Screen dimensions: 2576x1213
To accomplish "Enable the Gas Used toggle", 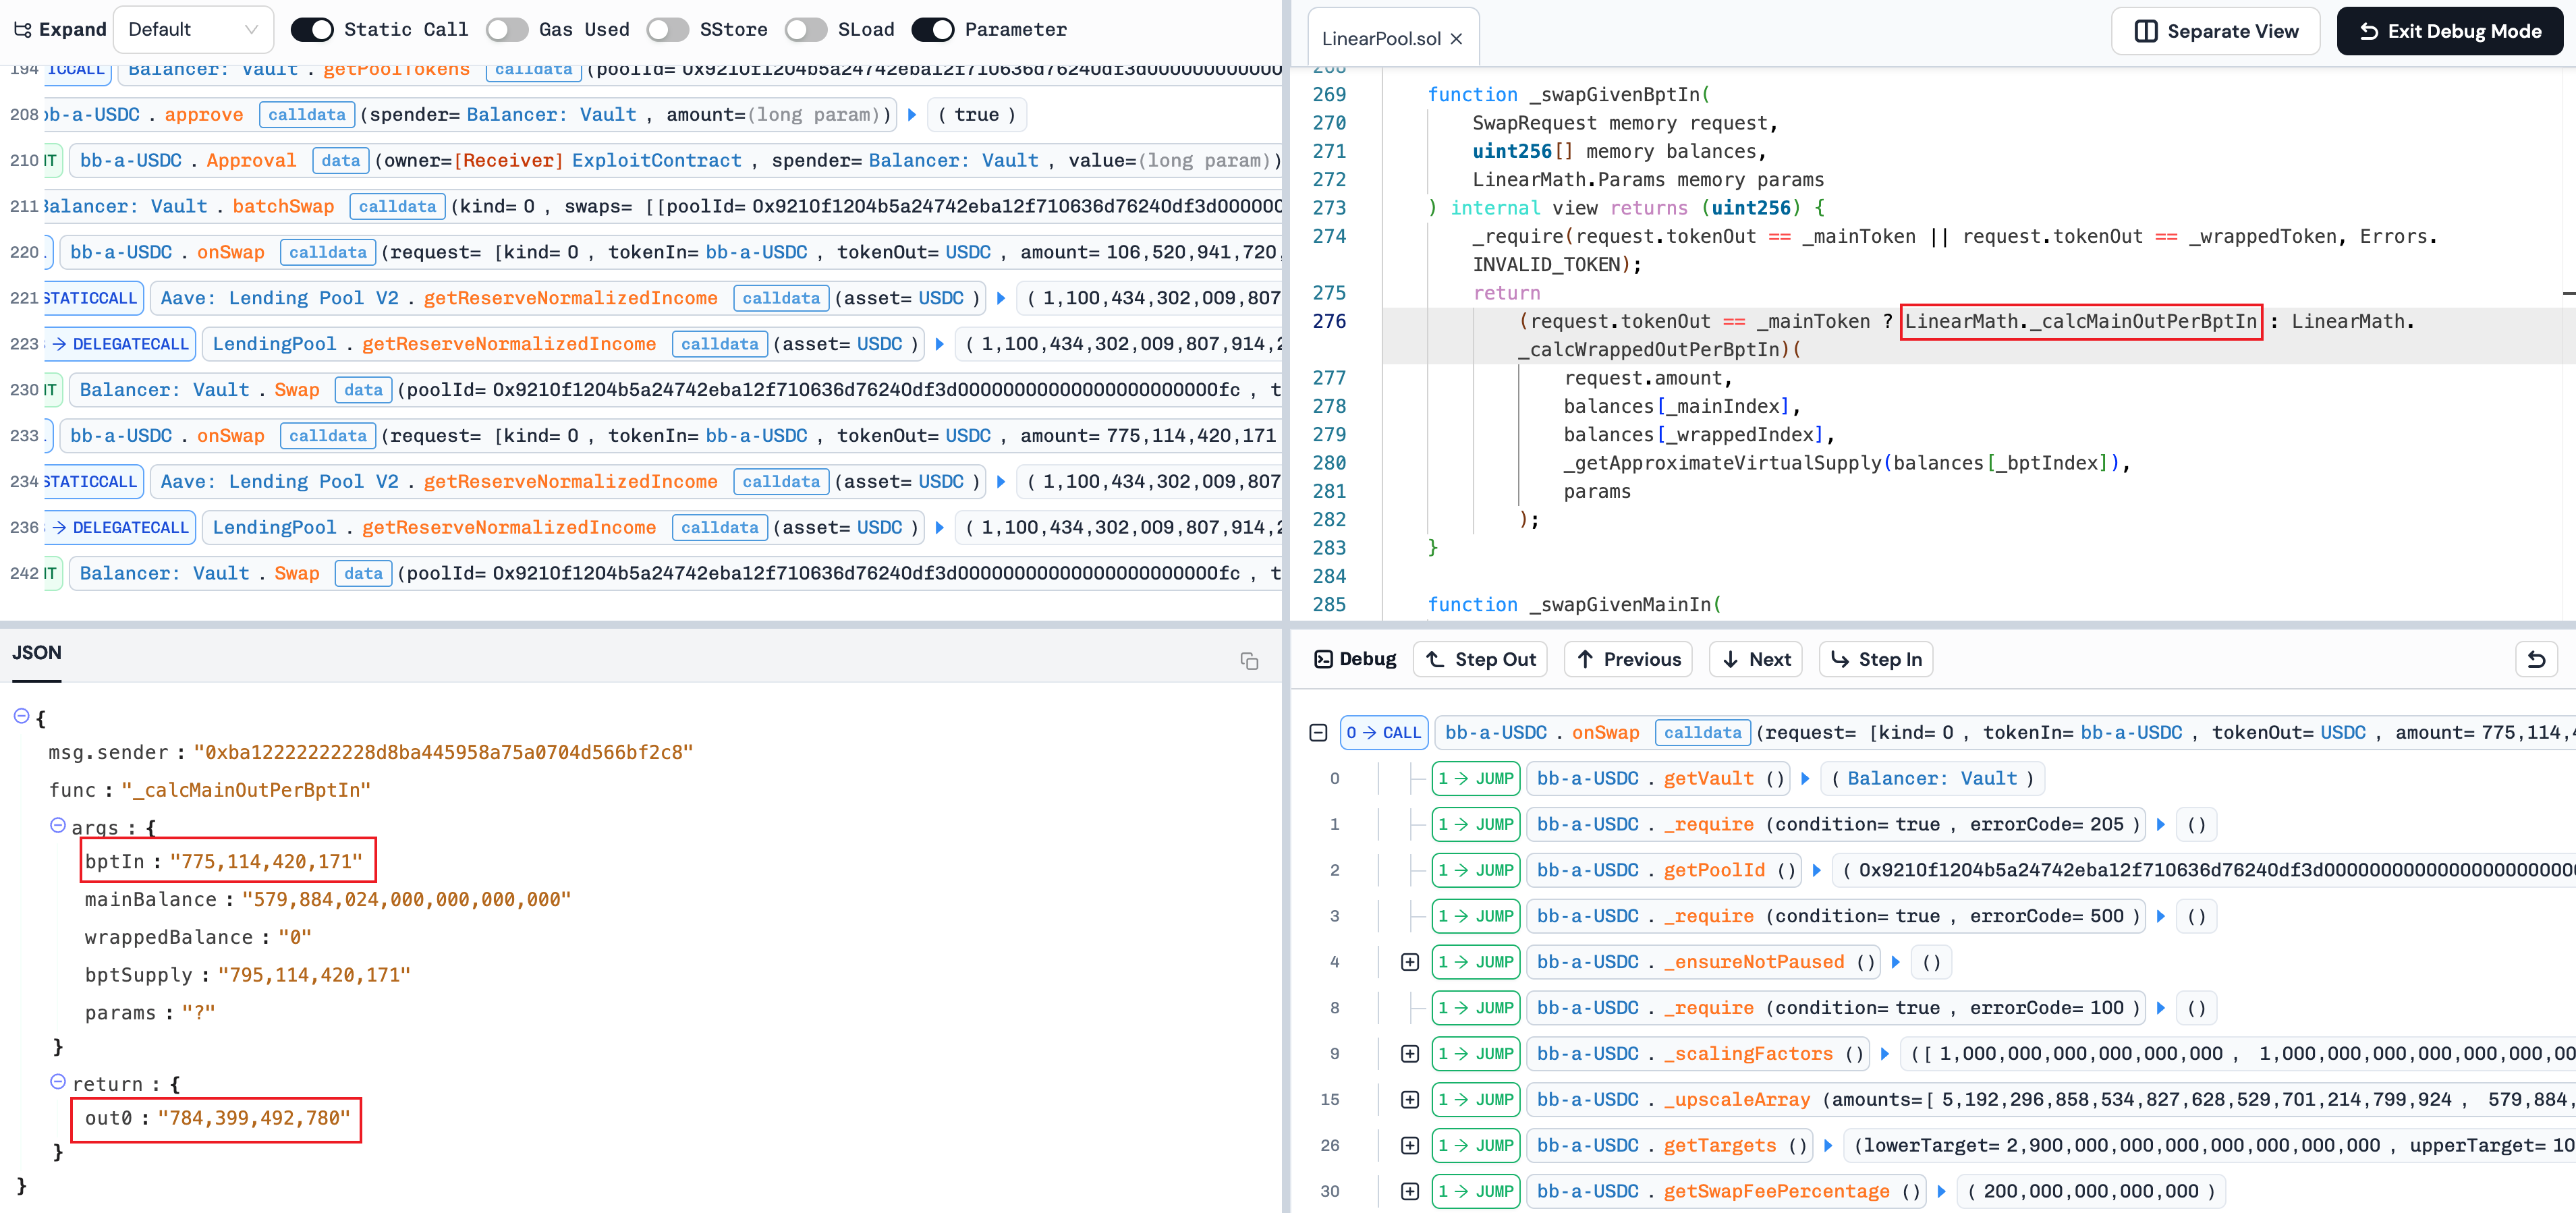I will [x=507, y=30].
